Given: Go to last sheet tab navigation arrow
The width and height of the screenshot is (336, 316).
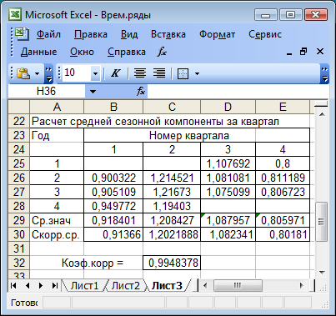Looking at the screenshot, I should (55, 285).
